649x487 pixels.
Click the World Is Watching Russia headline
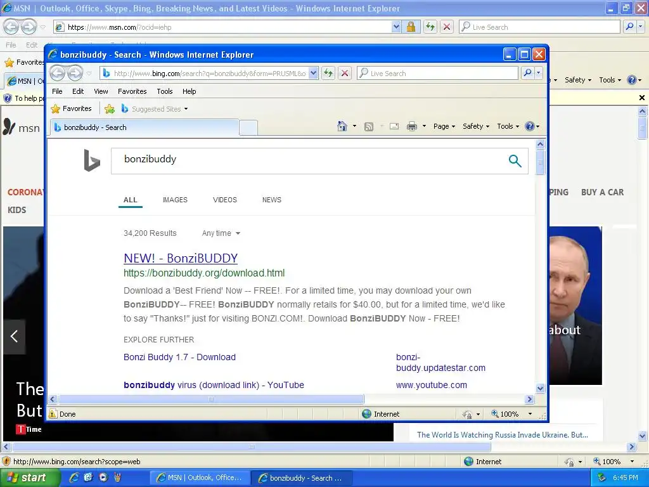503,434
